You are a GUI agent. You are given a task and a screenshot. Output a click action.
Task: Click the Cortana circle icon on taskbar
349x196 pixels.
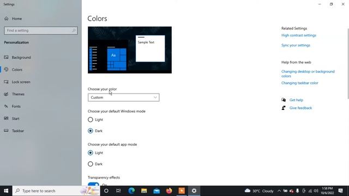[x=106, y=191]
